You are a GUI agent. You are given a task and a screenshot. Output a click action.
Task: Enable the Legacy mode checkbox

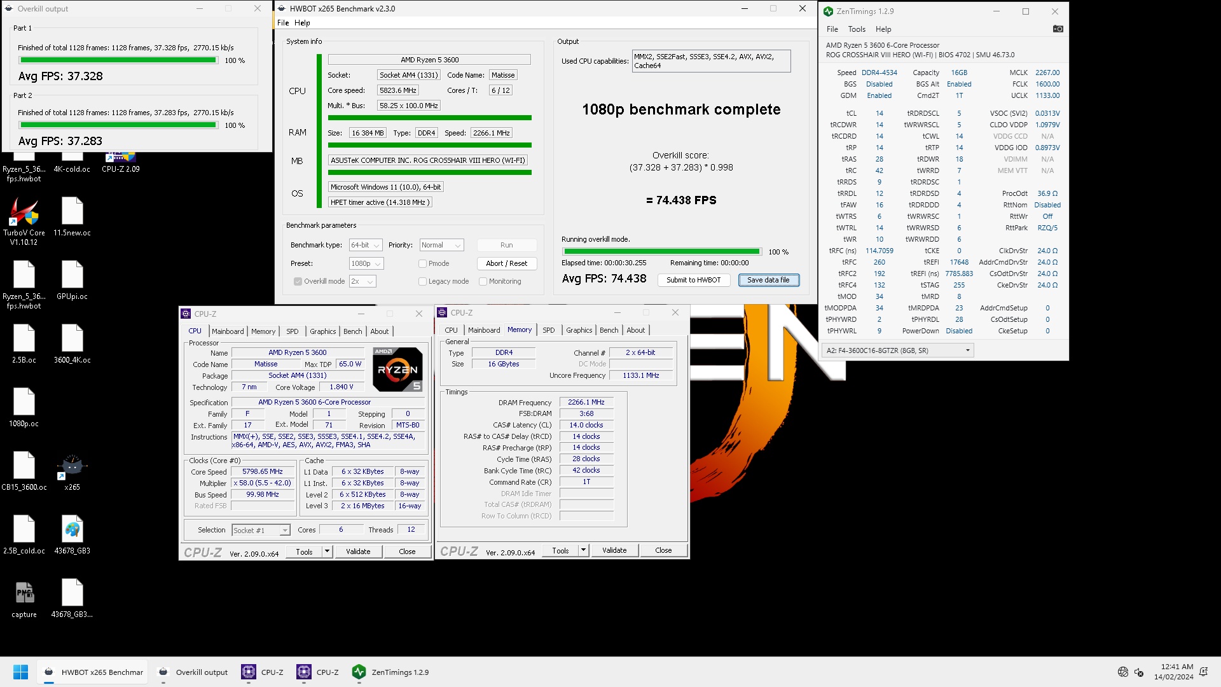click(422, 281)
